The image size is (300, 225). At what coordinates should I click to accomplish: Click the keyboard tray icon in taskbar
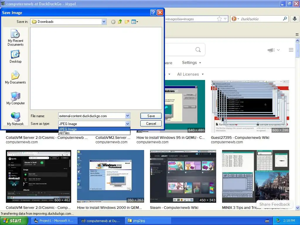(267, 221)
